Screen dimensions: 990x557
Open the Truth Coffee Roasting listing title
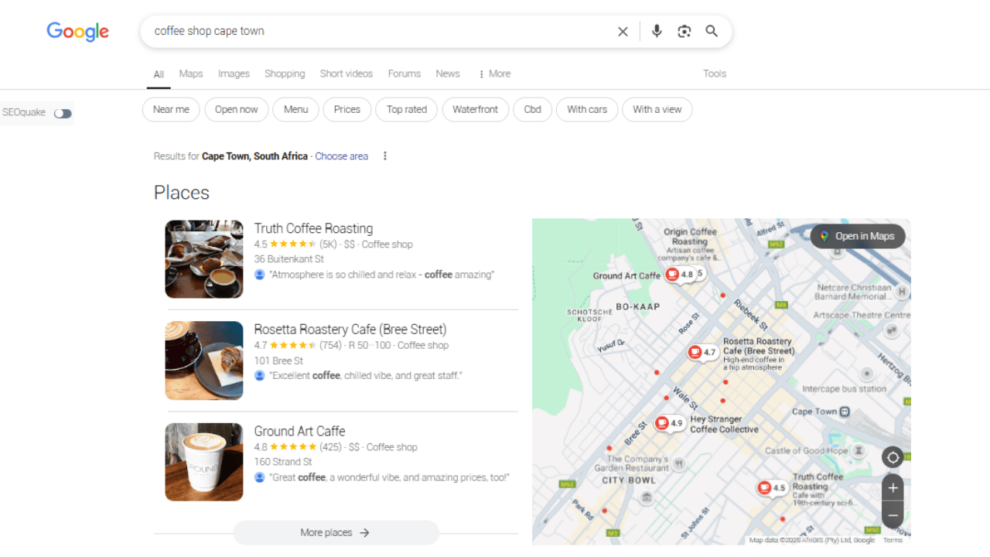(313, 228)
